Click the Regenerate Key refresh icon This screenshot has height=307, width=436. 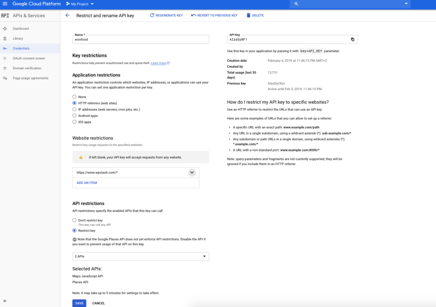(x=152, y=15)
